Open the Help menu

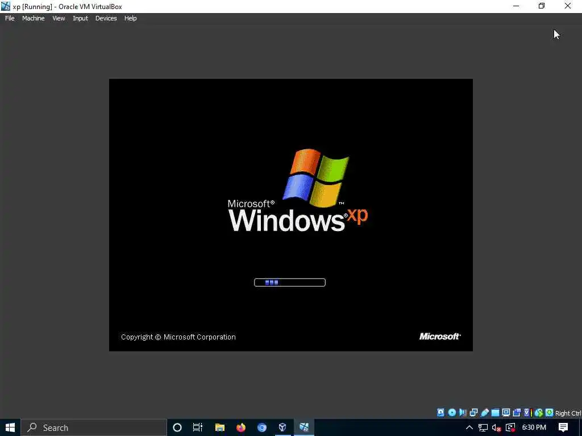(130, 18)
